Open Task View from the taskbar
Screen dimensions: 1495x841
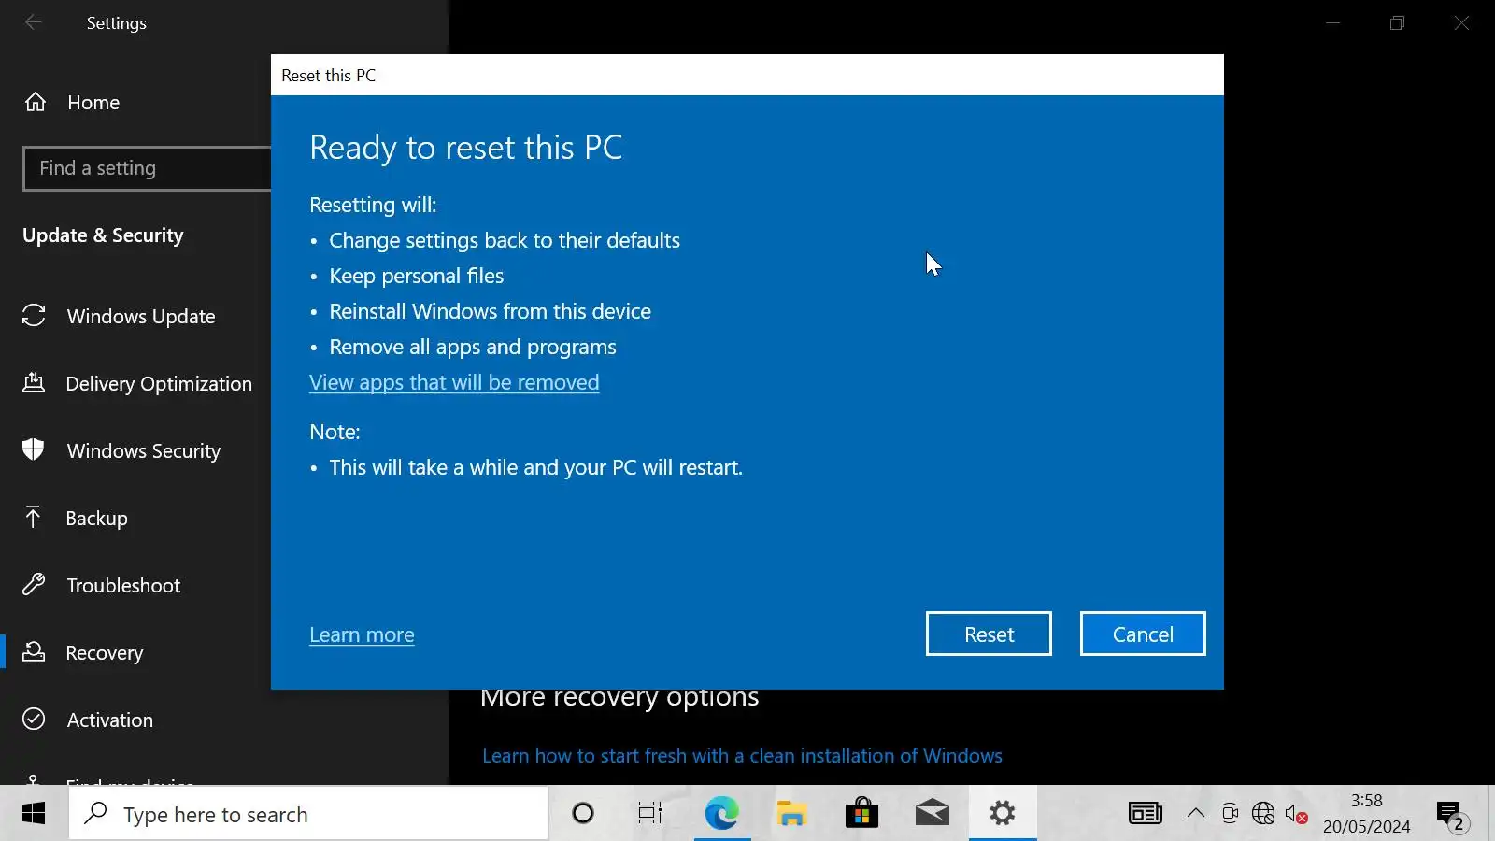(x=650, y=814)
